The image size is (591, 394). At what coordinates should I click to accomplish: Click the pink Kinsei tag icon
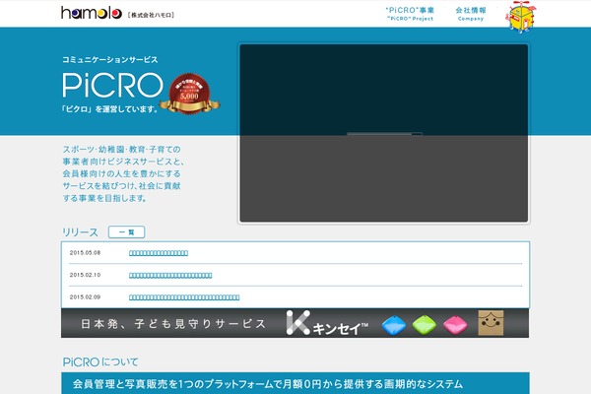click(455, 325)
